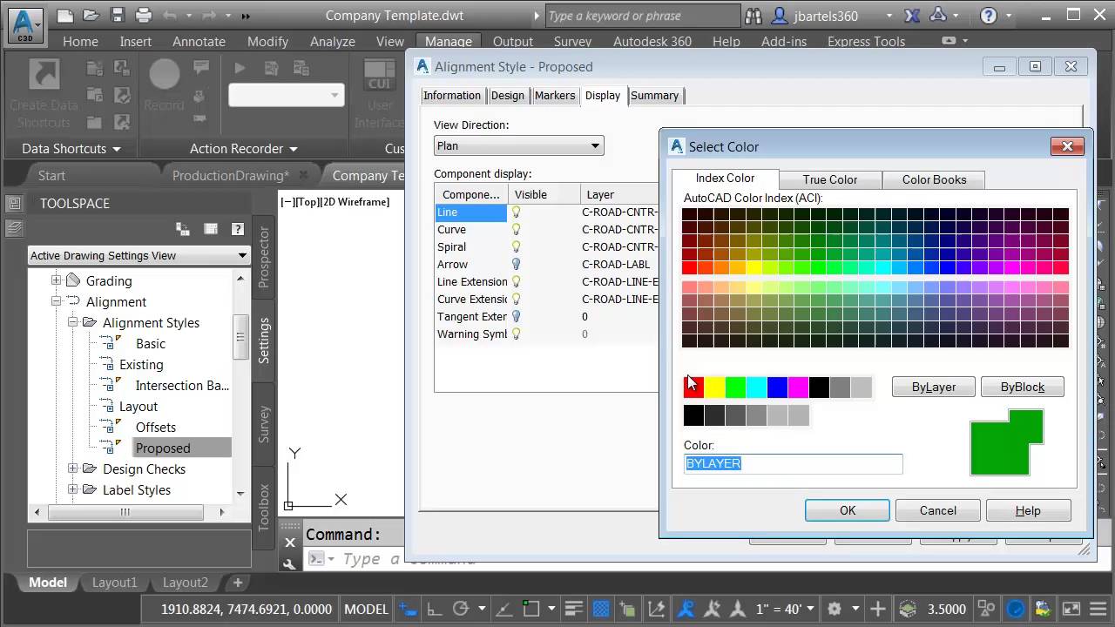Viewport: 1115px width, 627px height.
Task: Click the Workspace Switching gear icon
Action: pyautogui.click(x=834, y=609)
